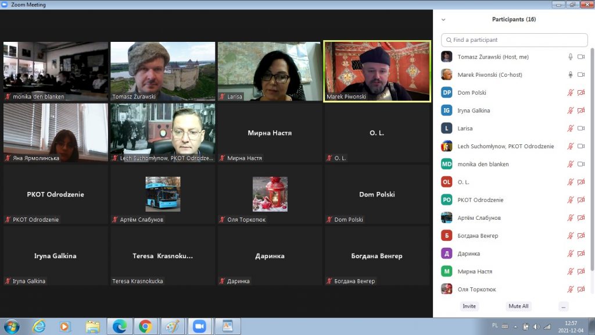This screenshot has height=335, width=595.
Task: Toggle Богдана Венгер's muted microphone
Action: pyautogui.click(x=571, y=236)
